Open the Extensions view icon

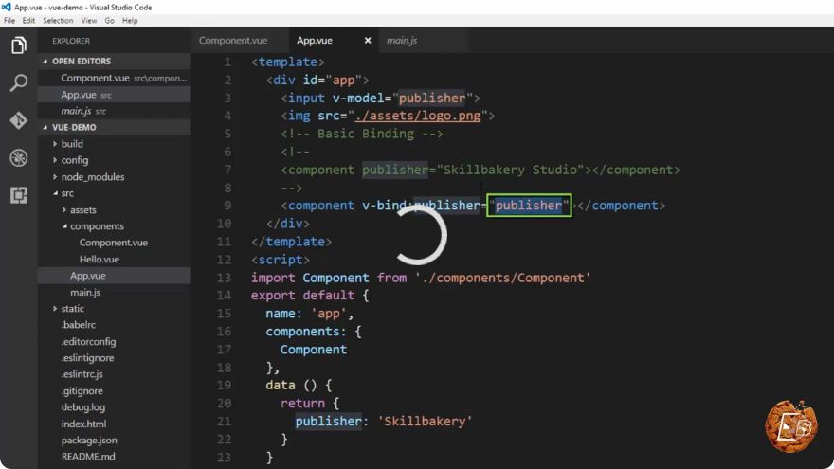[x=19, y=195]
